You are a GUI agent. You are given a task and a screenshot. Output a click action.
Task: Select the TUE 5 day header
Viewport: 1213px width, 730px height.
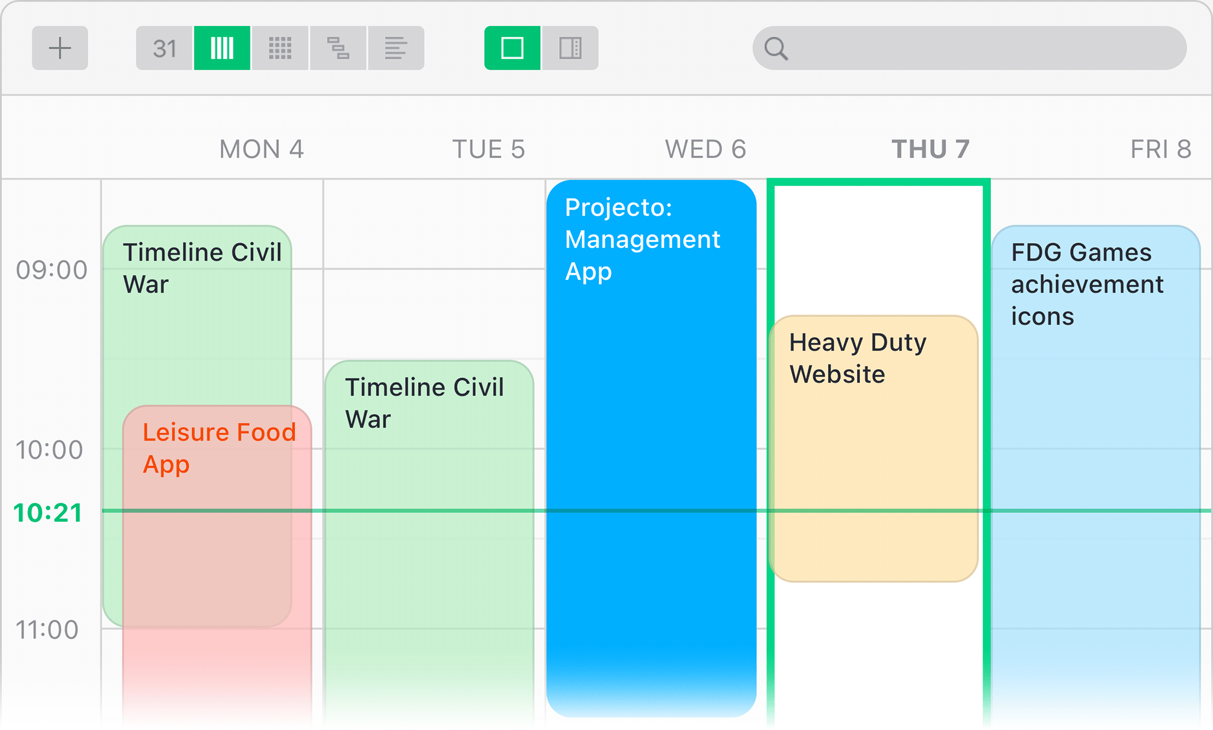[x=489, y=149]
